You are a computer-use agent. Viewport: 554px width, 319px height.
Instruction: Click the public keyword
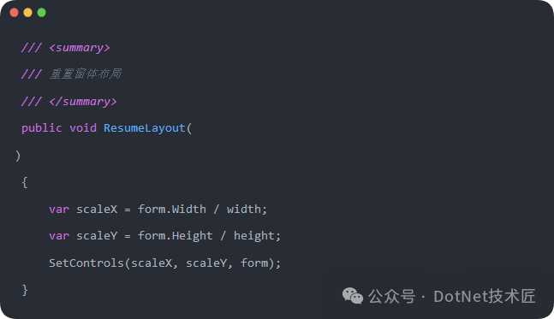(x=42, y=127)
